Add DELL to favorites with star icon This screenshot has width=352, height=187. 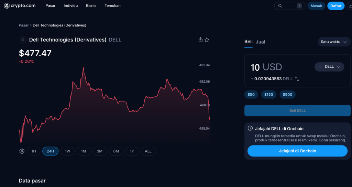pyautogui.click(x=207, y=40)
